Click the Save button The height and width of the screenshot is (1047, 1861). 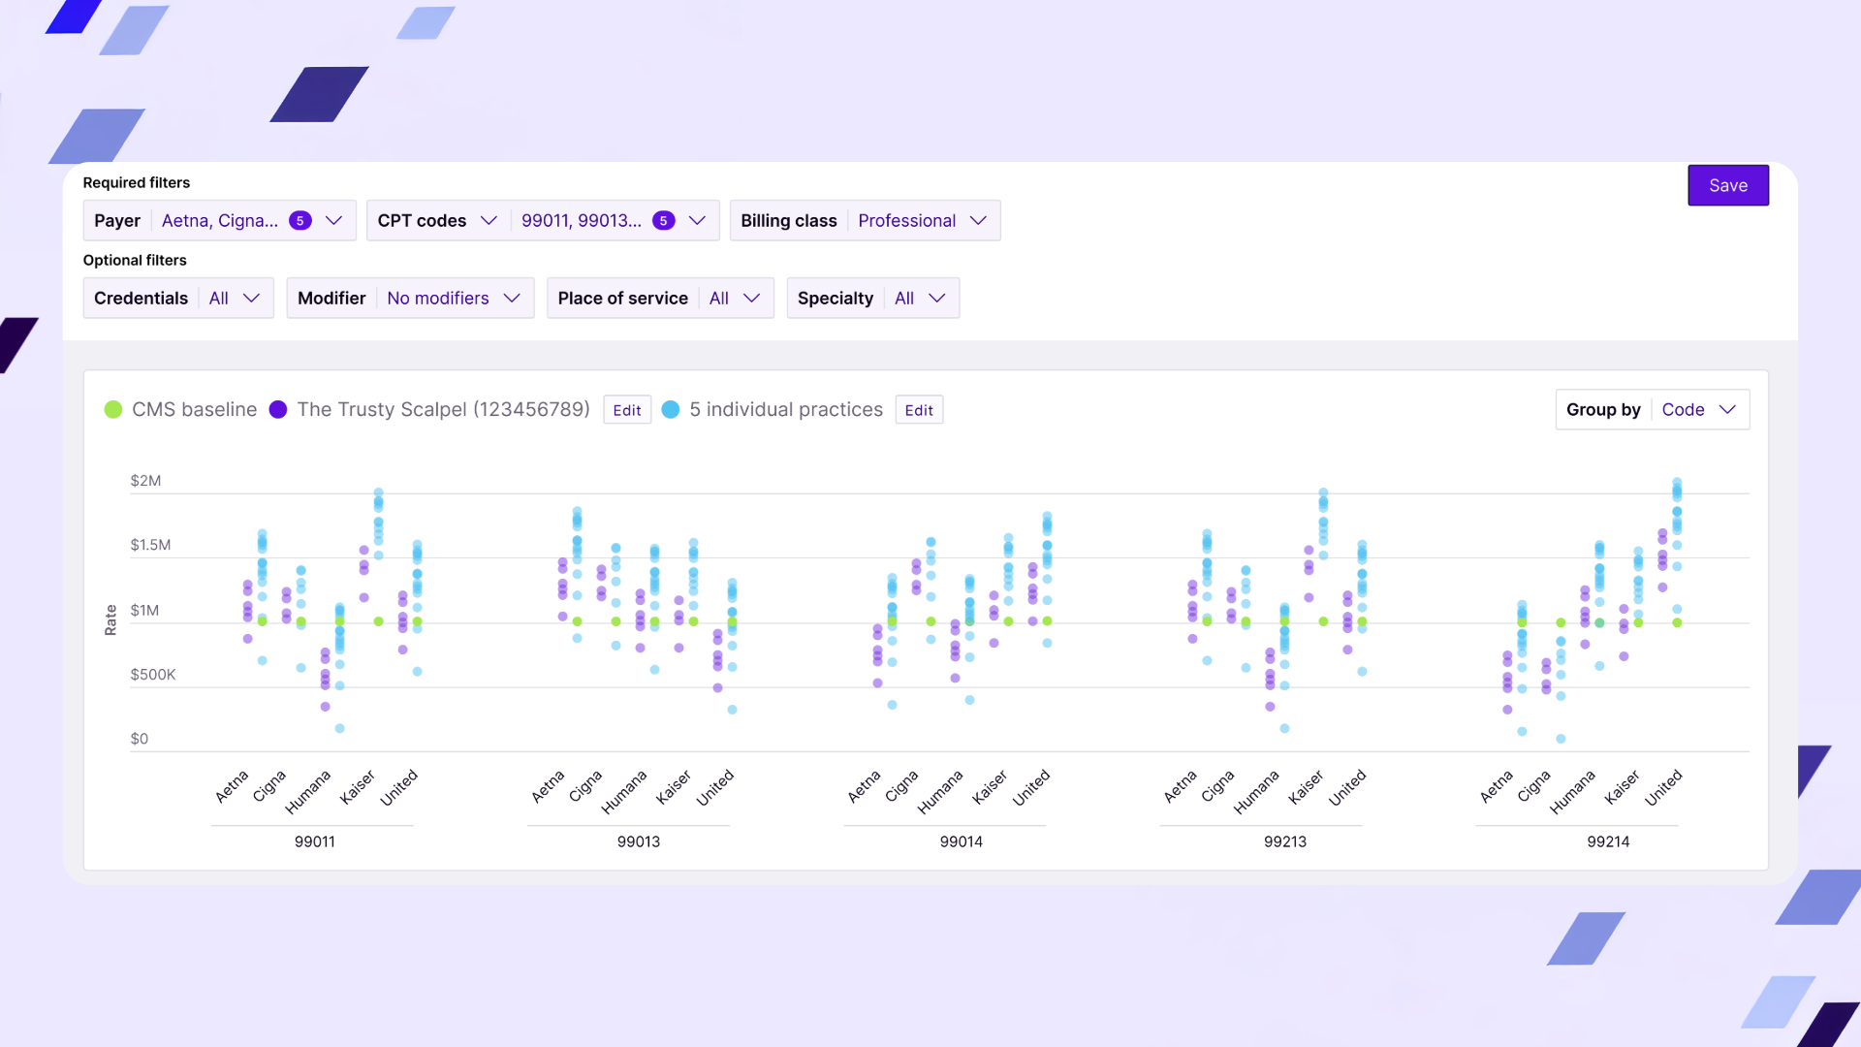(x=1728, y=185)
